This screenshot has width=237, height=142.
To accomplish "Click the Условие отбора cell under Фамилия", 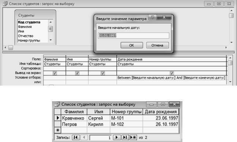I will pos(55,78).
